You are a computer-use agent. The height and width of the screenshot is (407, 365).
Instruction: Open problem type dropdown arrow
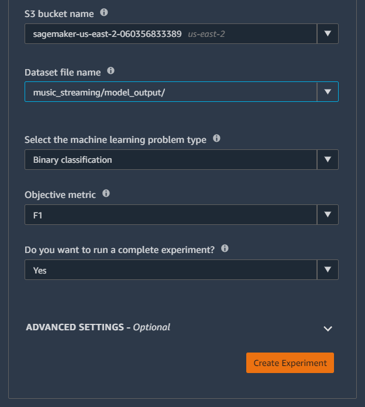pyautogui.click(x=328, y=159)
